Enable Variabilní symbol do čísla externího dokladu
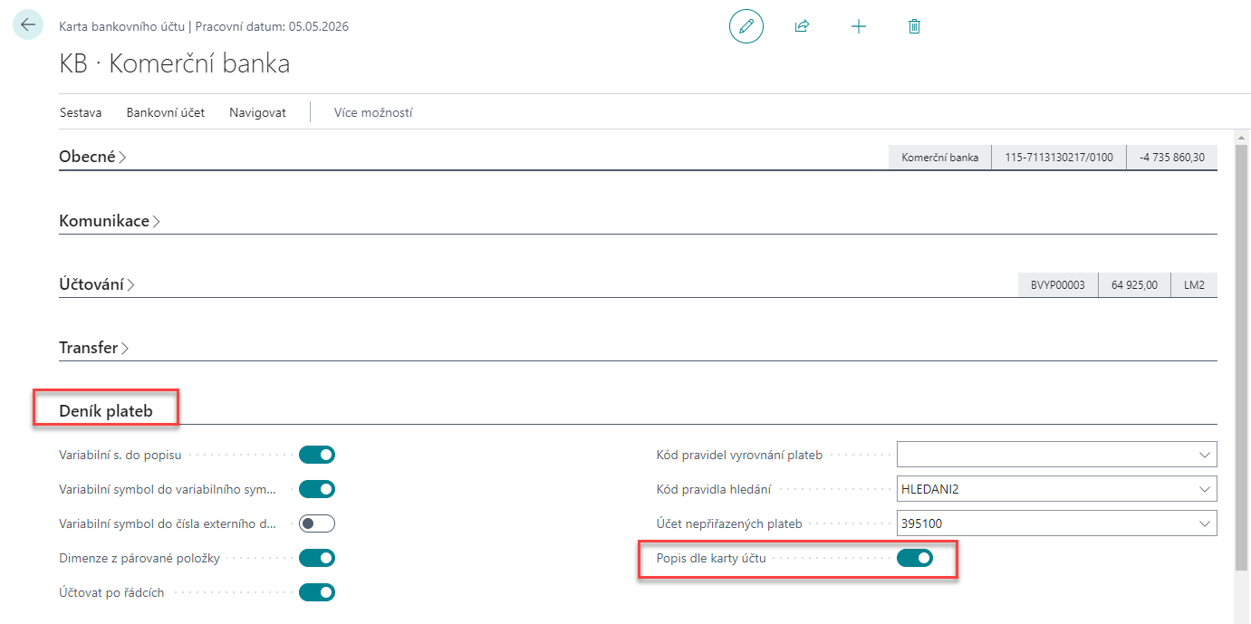 317,523
